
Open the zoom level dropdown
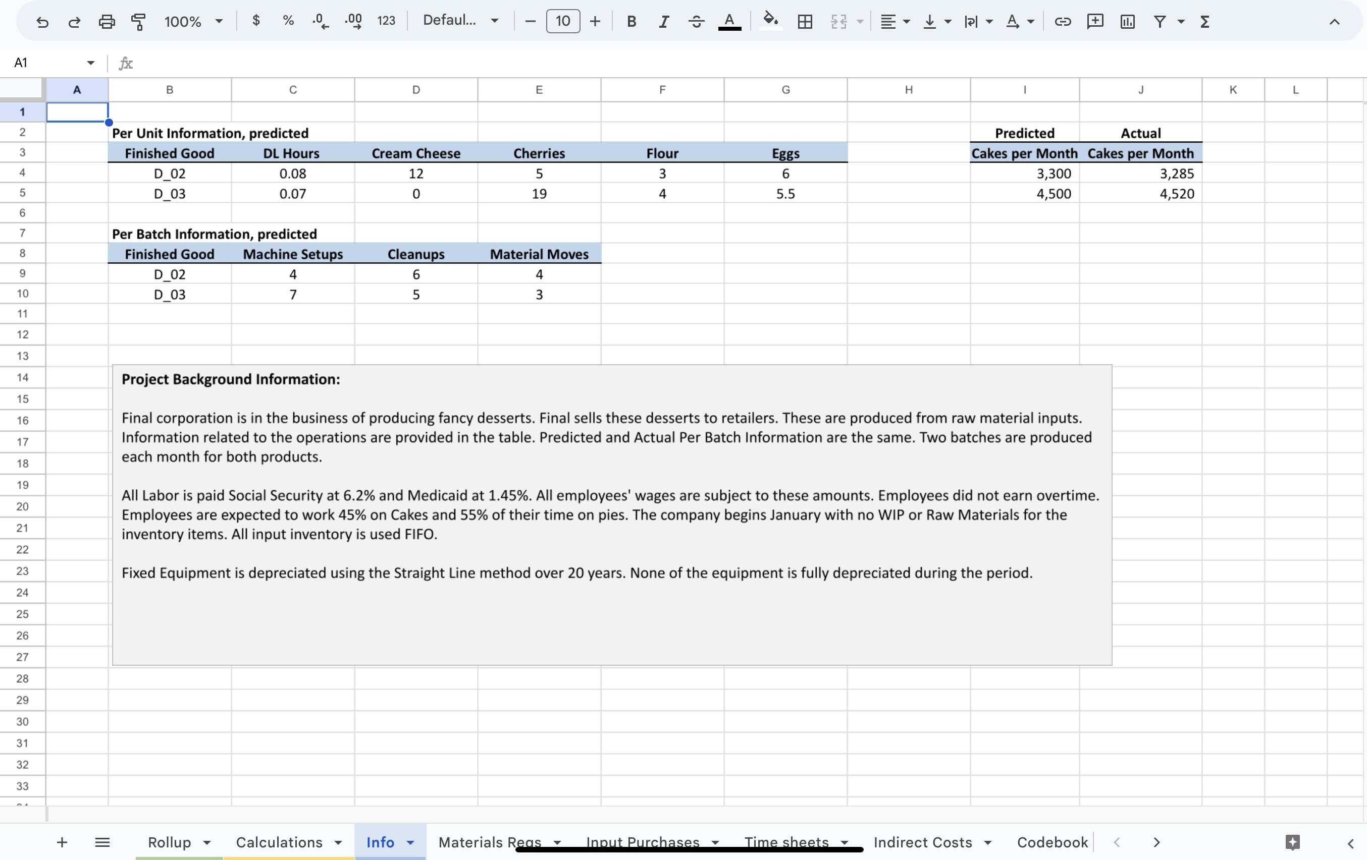tap(193, 21)
